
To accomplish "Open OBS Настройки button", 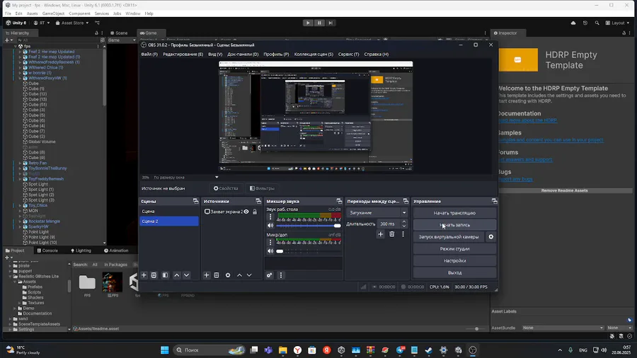I will [454, 260].
